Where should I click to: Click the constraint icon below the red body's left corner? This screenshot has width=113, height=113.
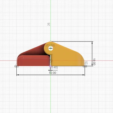point(16,66)
